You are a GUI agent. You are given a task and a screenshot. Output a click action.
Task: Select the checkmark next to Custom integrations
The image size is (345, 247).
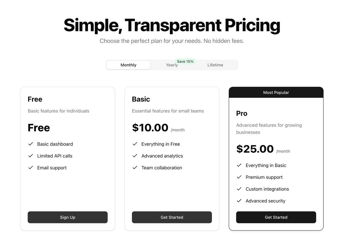[239, 189]
